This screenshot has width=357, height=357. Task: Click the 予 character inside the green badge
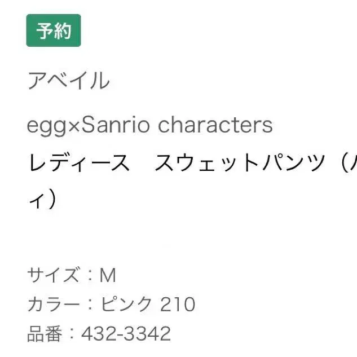click(x=45, y=30)
